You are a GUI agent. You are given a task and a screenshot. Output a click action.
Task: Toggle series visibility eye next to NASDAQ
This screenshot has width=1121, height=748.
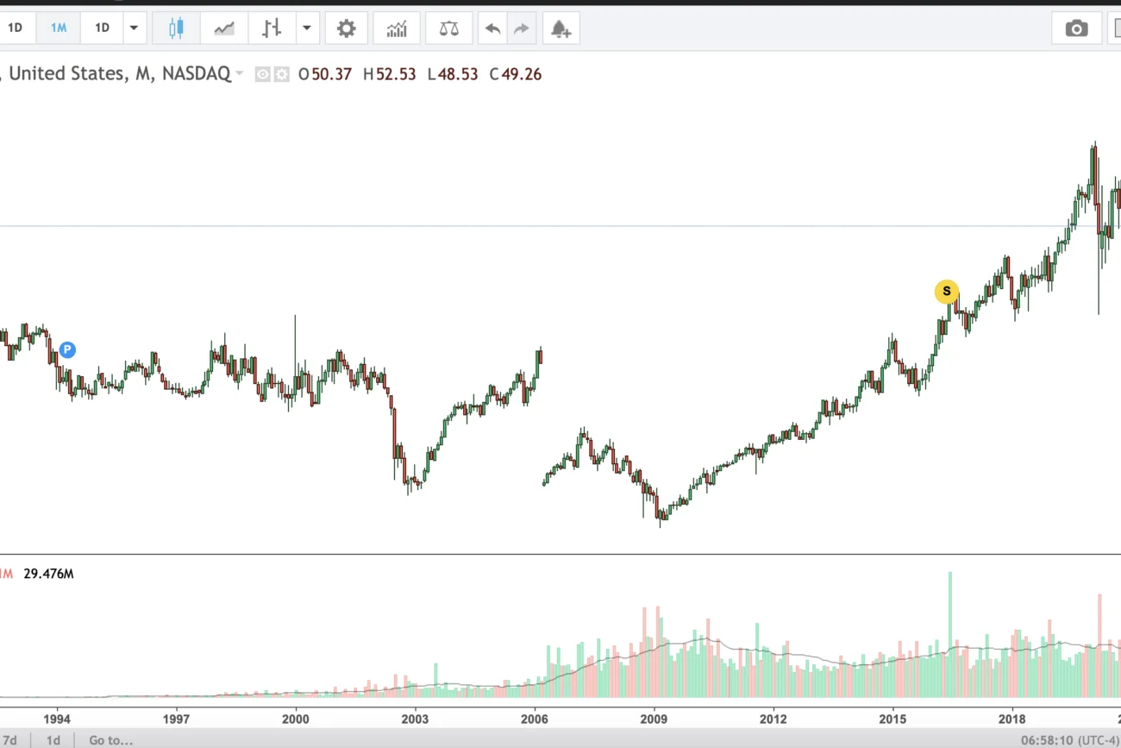tap(264, 74)
